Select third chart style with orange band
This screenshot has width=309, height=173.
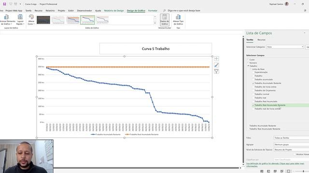(x=73, y=20)
